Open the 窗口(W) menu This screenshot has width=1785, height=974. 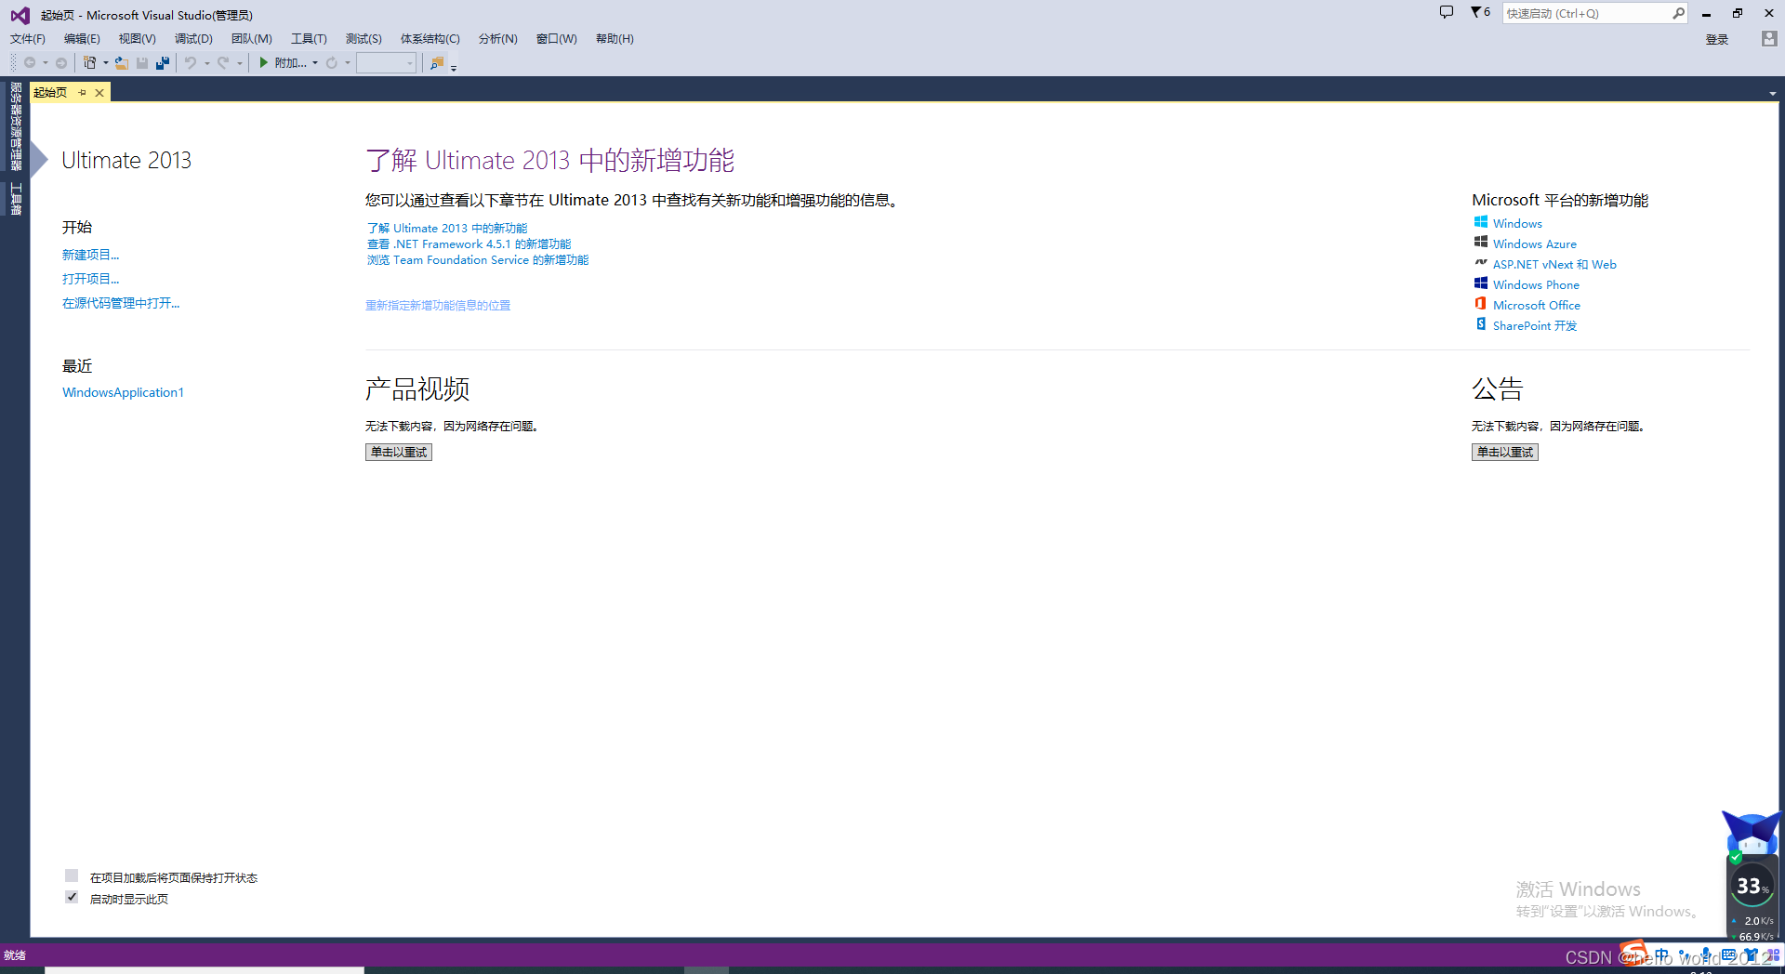(x=557, y=39)
